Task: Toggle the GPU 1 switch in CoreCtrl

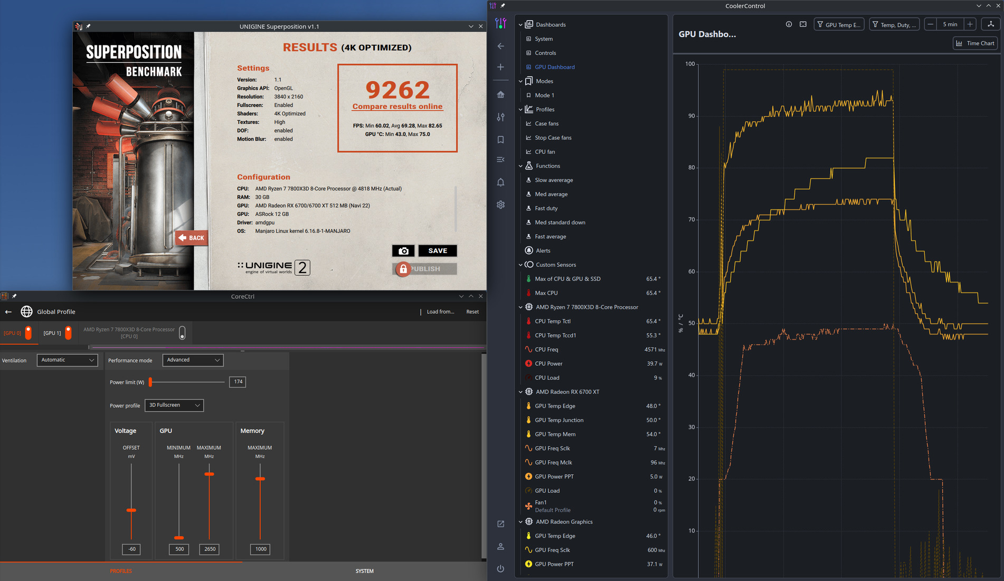Action: click(x=68, y=333)
